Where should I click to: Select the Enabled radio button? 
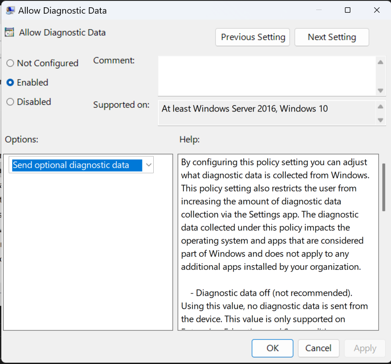pos(10,82)
